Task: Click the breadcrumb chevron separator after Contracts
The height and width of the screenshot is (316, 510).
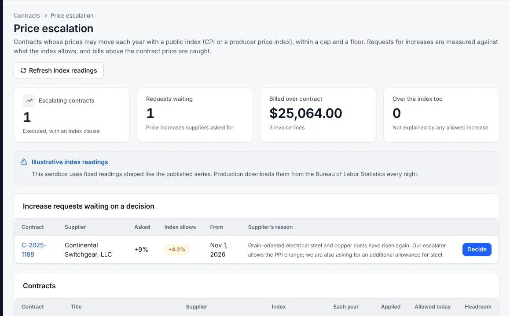Action: pyautogui.click(x=45, y=15)
